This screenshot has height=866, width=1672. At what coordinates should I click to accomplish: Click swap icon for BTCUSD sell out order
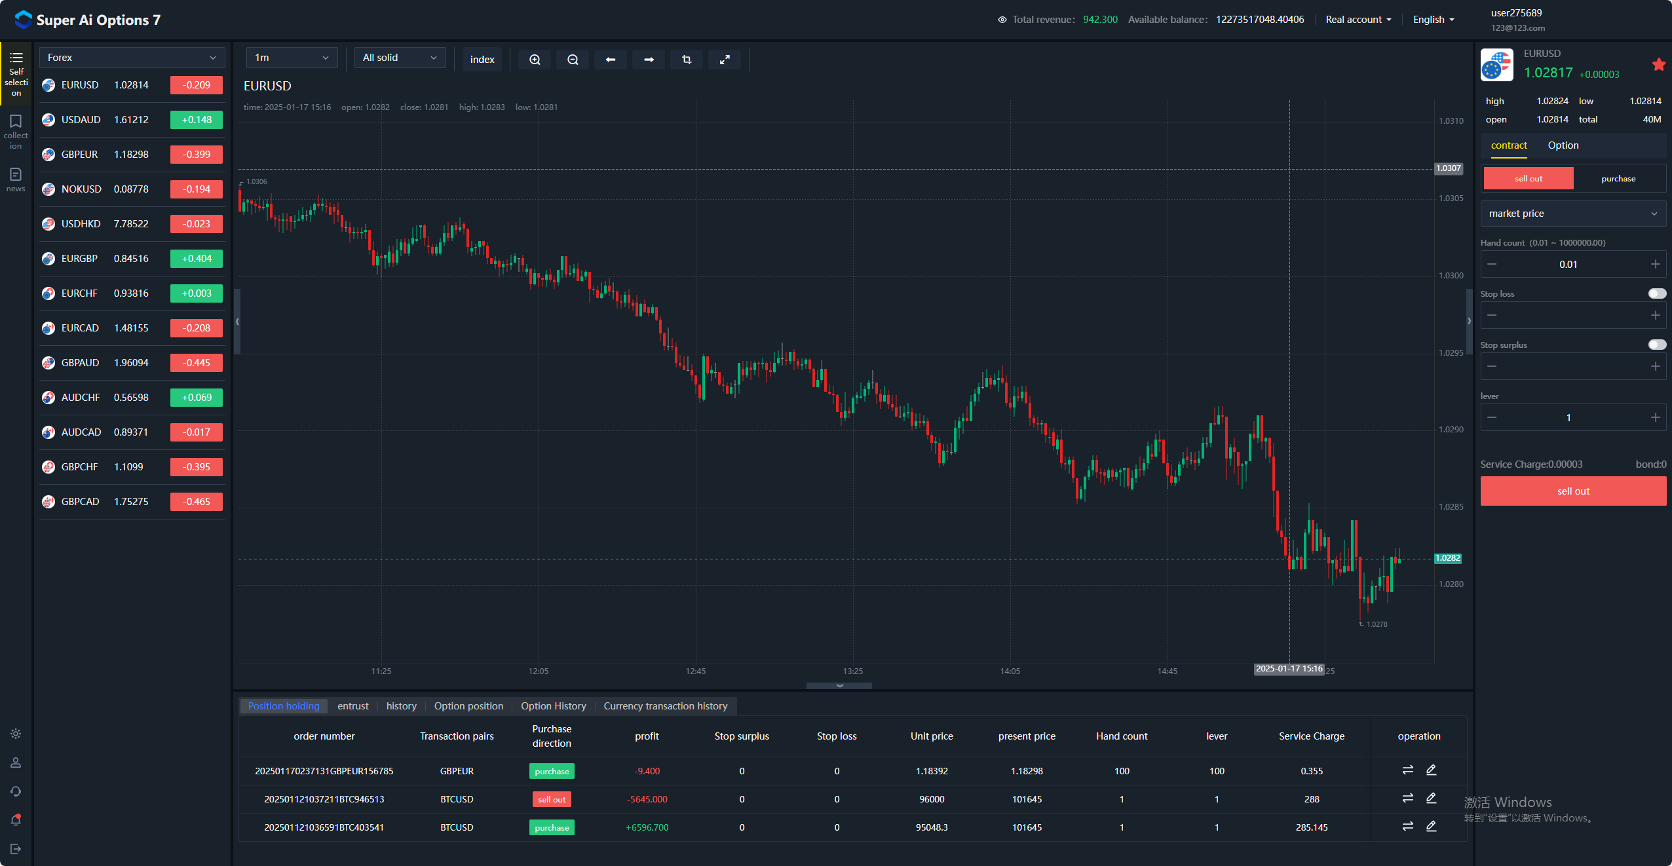click(x=1407, y=799)
